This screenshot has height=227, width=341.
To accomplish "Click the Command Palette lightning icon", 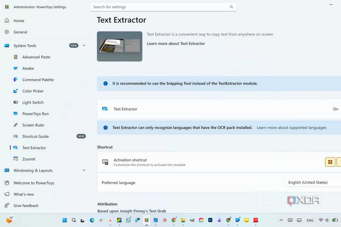I will (15, 79).
